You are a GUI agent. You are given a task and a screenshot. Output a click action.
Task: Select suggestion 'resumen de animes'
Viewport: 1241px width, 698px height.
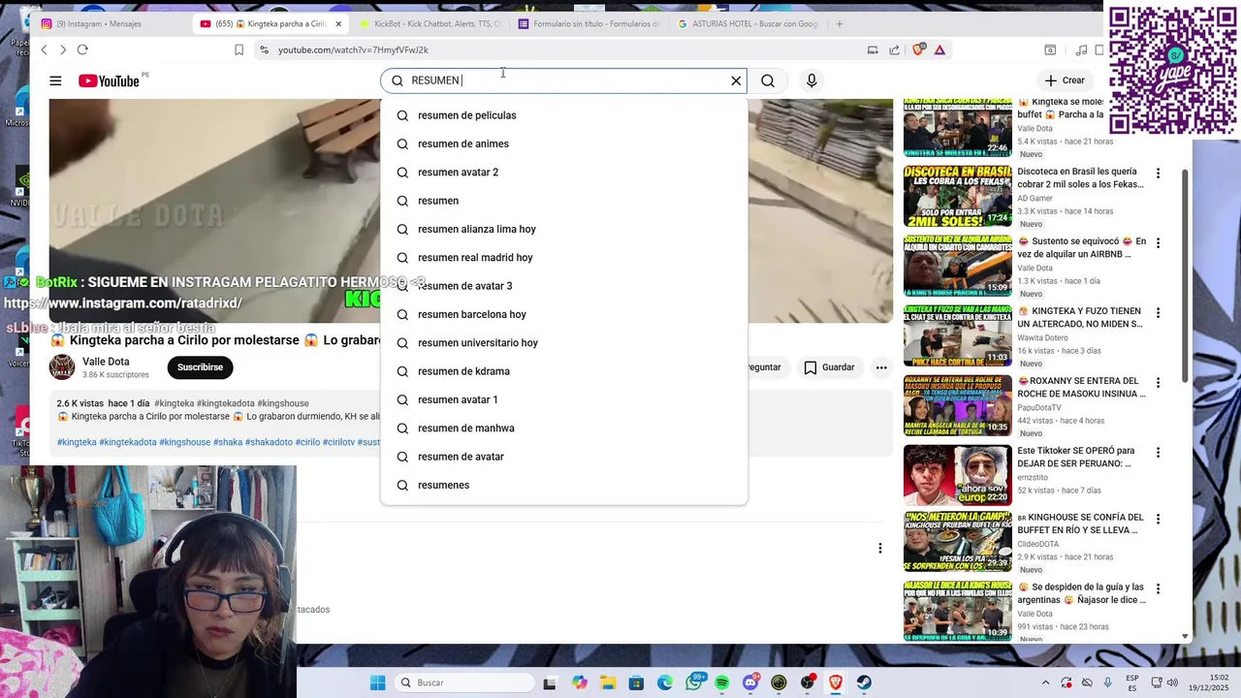click(x=563, y=143)
